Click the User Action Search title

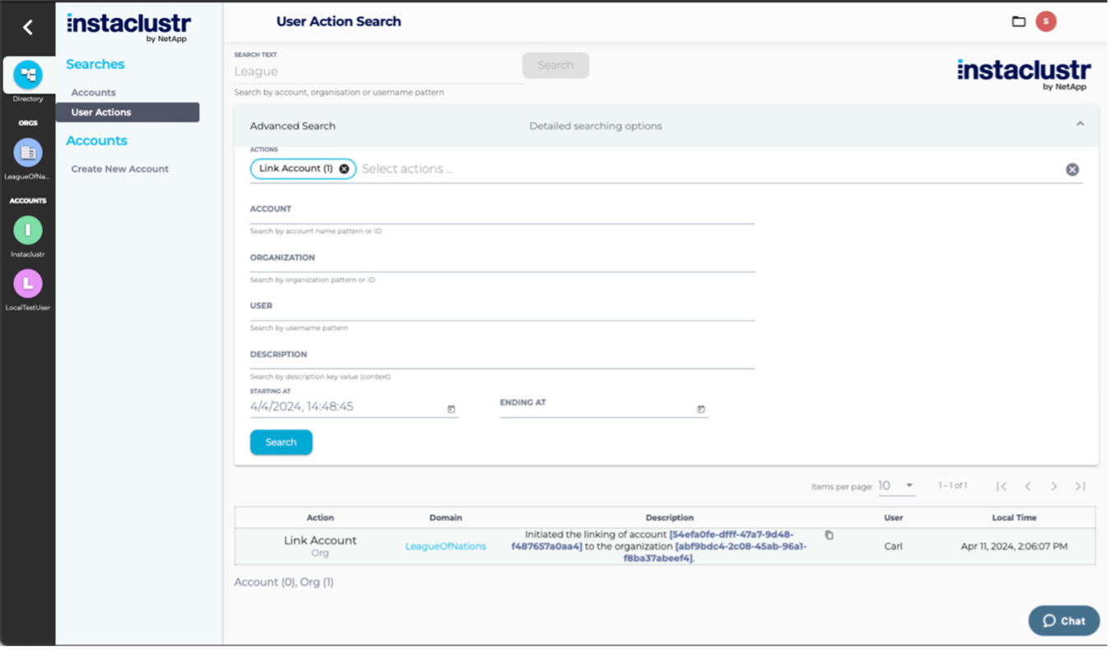coord(338,21)
